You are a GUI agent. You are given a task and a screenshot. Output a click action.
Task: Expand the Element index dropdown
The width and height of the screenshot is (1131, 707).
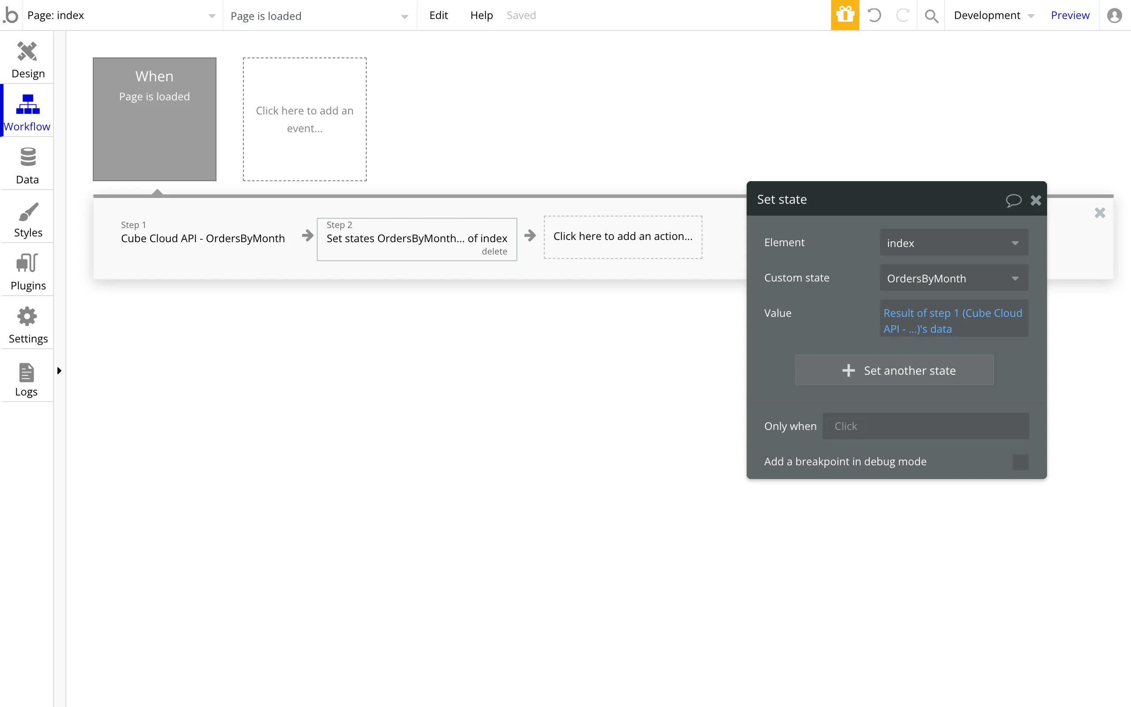point(953,243)
